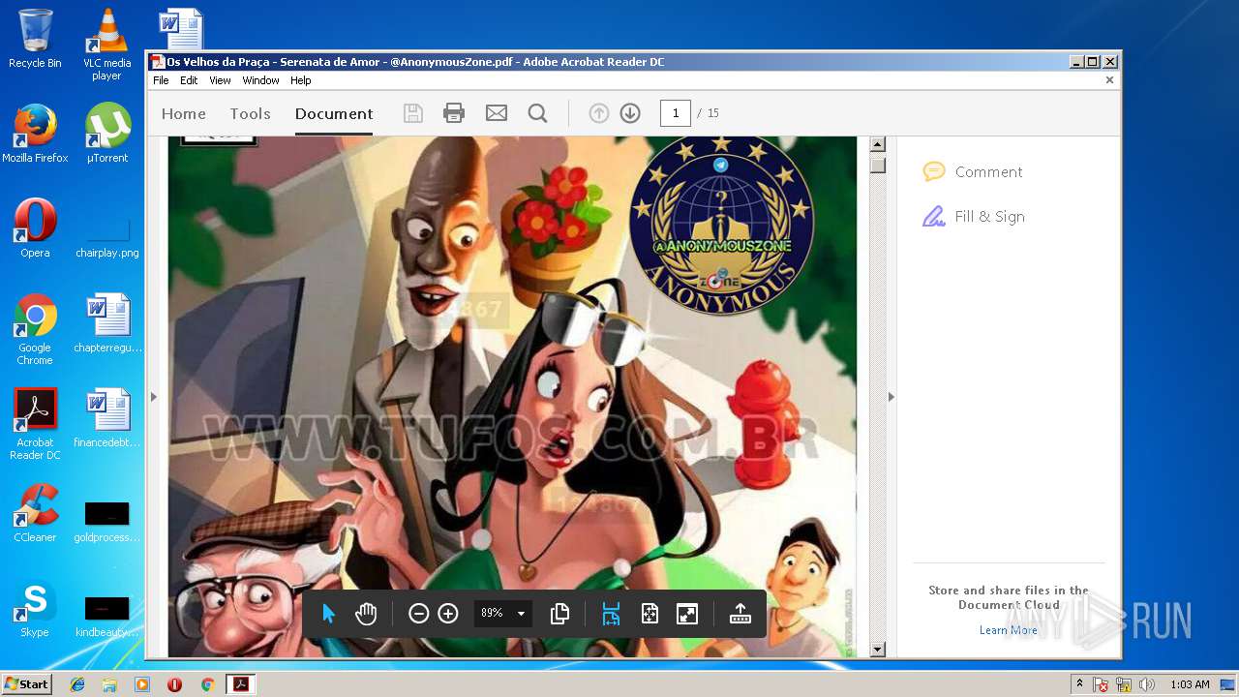
Task: Choose the selection arrow tool
Action: 328,614
